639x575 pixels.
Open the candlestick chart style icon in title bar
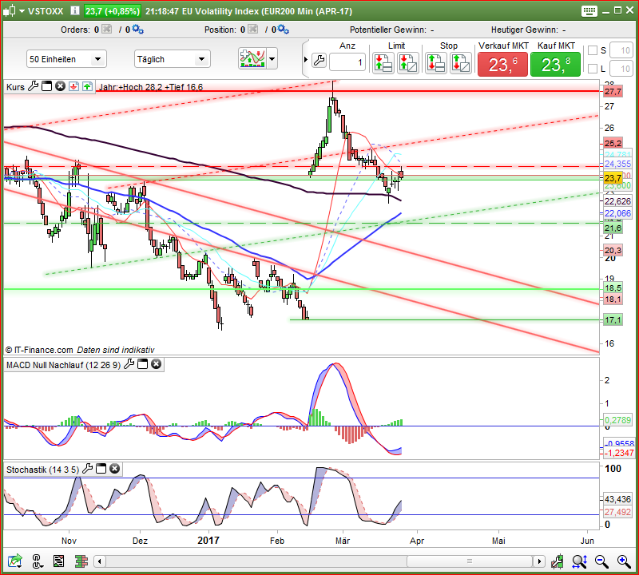pyautogui.click(x=10, y=11)
